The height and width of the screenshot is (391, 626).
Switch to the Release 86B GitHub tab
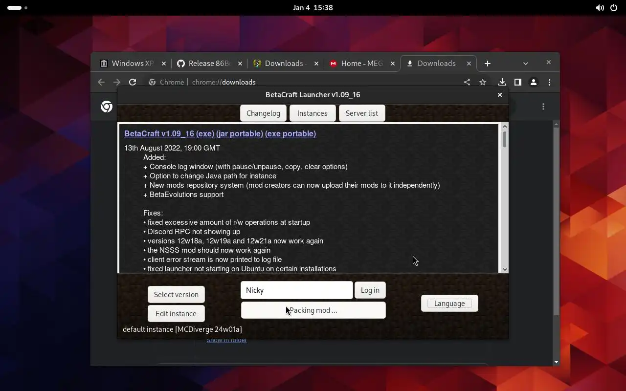209,64
